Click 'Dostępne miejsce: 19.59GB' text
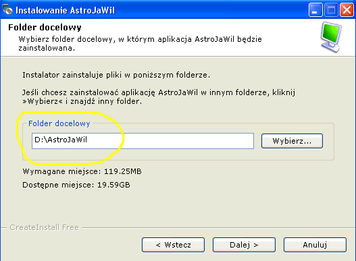Screen dimensions: 356x261 76,185
